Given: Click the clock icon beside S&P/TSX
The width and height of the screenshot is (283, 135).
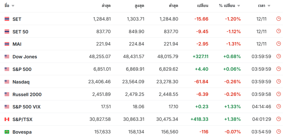Looking at the screenshot, I should (278, 119).
